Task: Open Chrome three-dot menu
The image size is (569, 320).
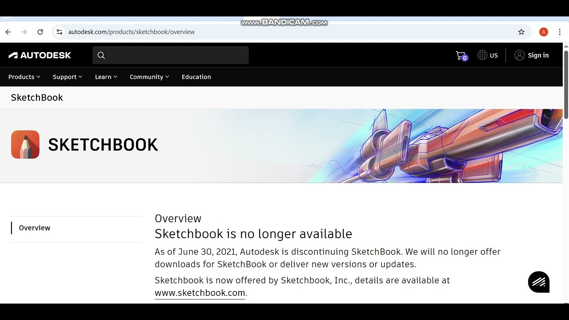Action: coord(560,32)
